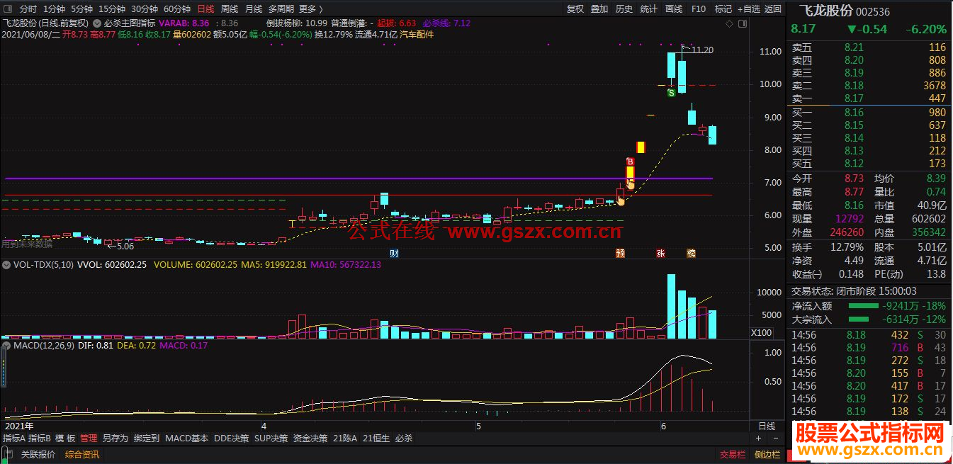Click the 管理 manage button
This screenshot has width=953, height=464.
[x=89, y=438]
